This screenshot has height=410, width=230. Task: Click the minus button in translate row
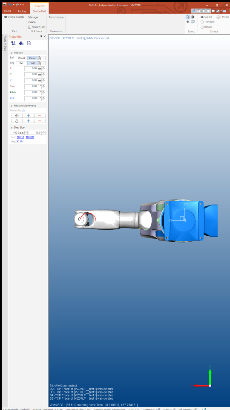(40, 116)
